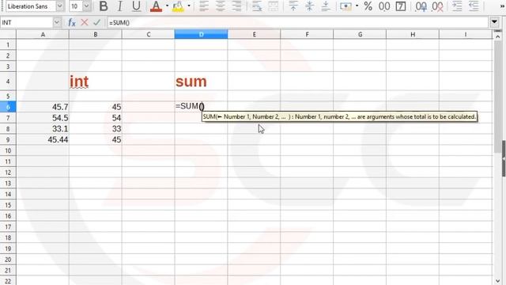
Task: Center cell text horizontally
Action: 221,6
